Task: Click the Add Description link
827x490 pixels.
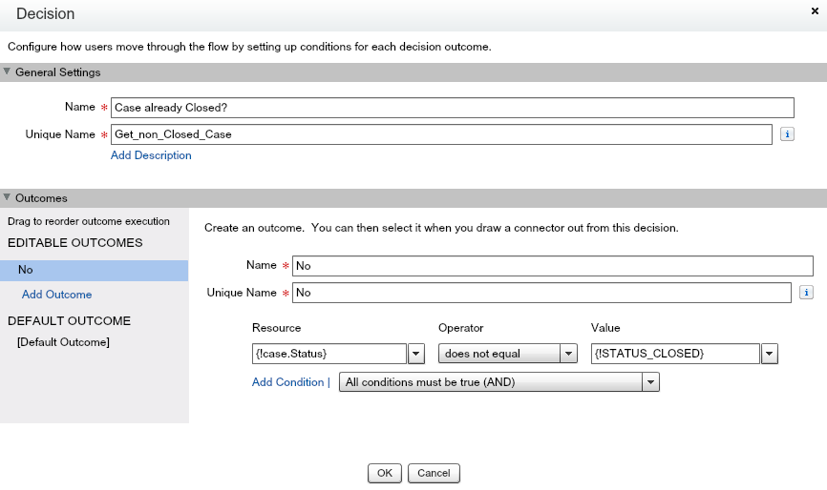Action: pyautogui.click(x=151, y=155)
